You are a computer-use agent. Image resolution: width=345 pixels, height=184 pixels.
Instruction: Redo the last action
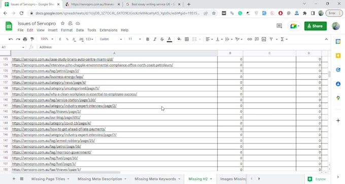pyautogui.click(x=18, y=39)
